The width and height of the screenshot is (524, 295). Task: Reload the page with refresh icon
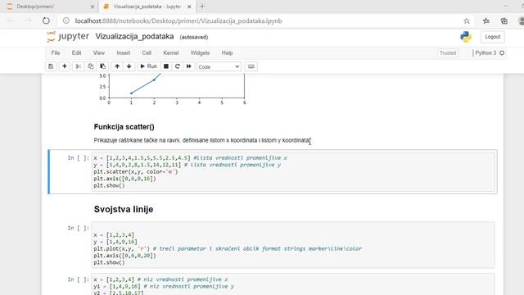46,20
